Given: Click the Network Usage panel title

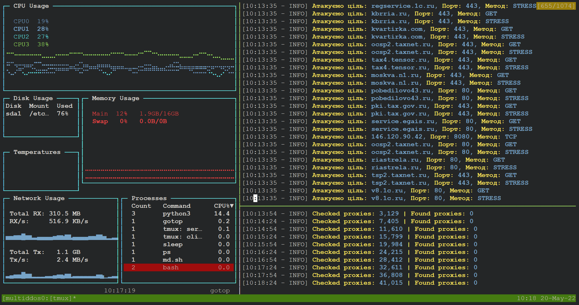Looking at the screenshot, I should click(x=39, y=198).
